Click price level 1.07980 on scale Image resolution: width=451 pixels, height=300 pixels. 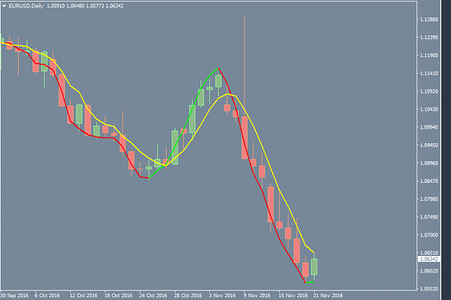429,199
